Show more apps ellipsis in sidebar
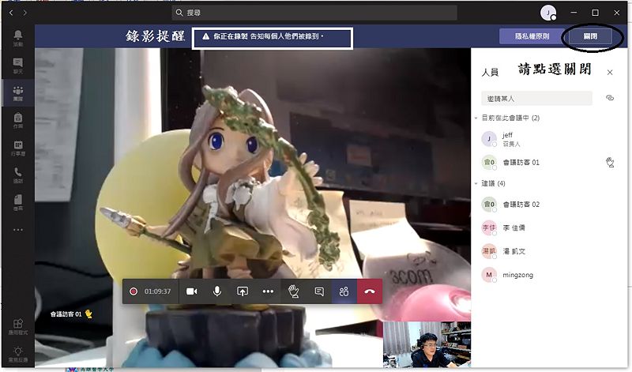 (x=18, y=230)
